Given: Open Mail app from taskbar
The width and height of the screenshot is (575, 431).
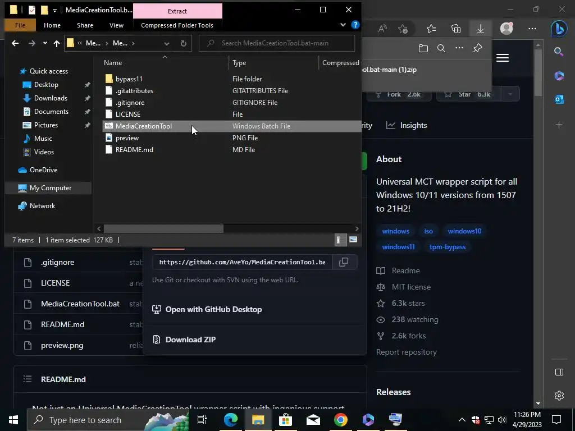Looking at the screenshot, I should pyautogui.click(x=313, y=420).
